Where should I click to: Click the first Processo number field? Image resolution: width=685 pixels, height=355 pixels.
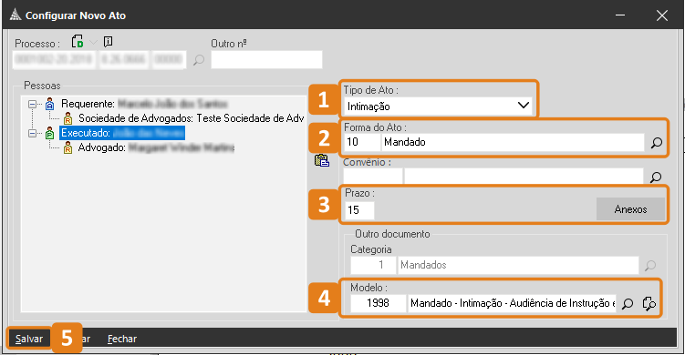[54, 60]
